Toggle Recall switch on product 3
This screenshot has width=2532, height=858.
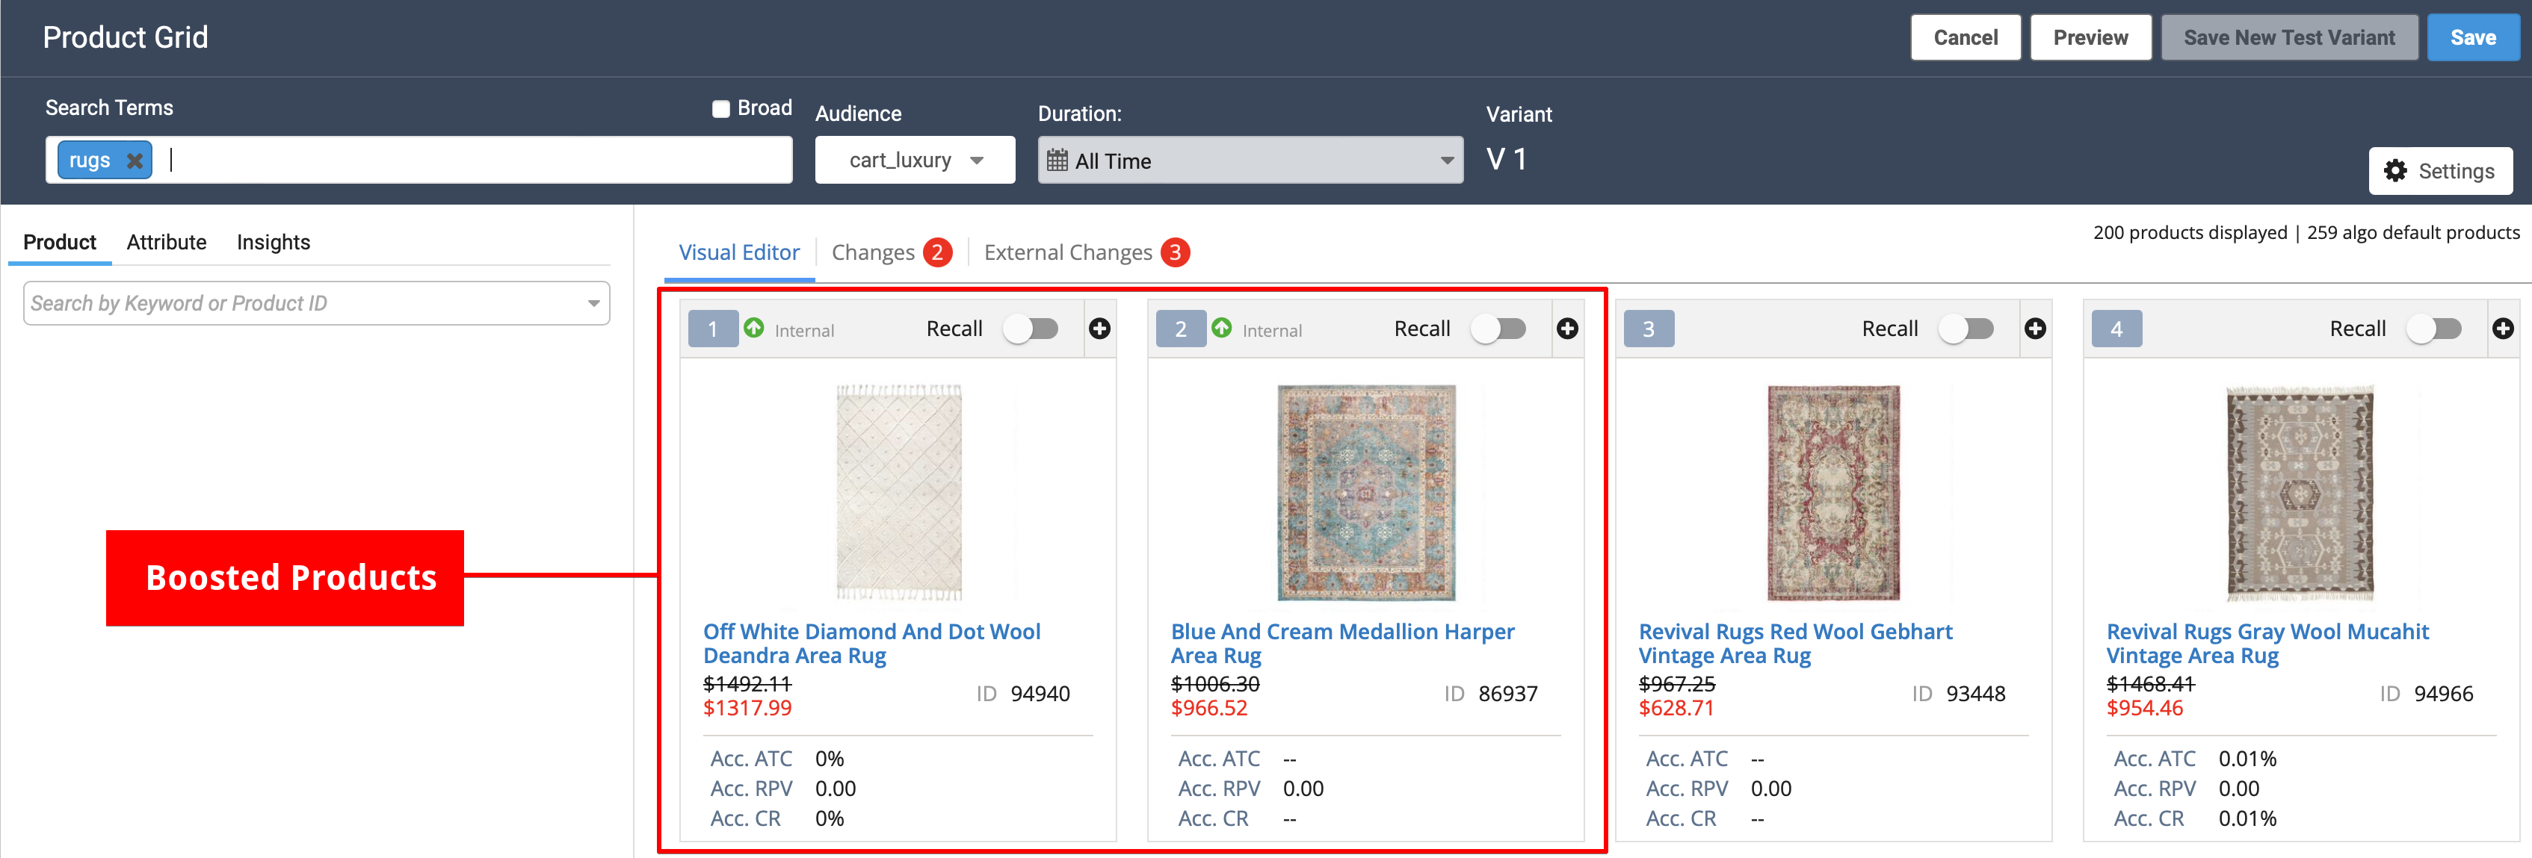click(x=1966, y=329)
